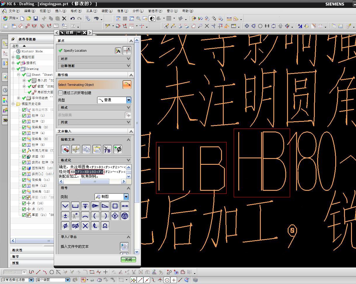356x284 pixels.
Task: Click the Save floppy disk icon
Action: (x=35, y=18)
